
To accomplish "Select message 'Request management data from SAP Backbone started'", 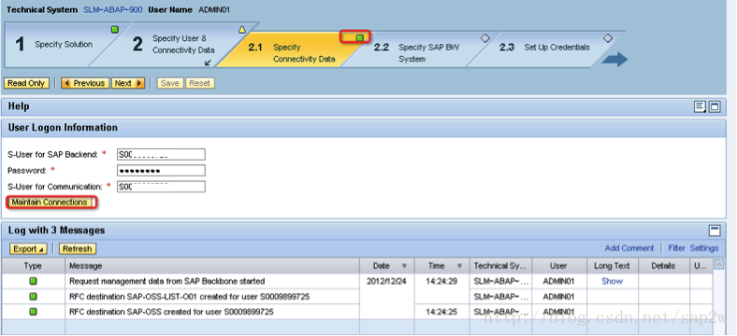I will (166, 281).
